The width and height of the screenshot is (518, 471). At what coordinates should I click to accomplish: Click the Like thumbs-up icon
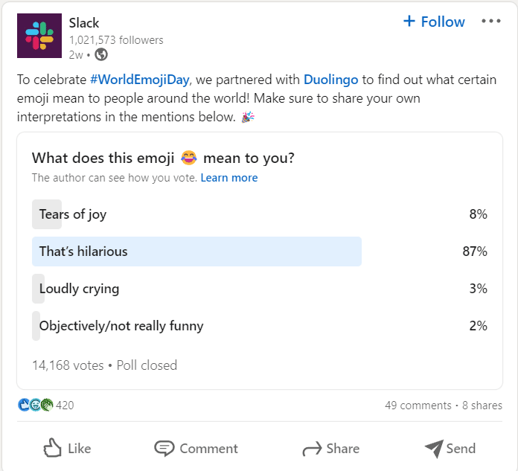coord(53,448)
